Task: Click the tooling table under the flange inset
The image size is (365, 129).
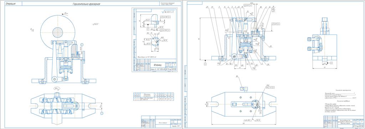Action: coord(153,97)
